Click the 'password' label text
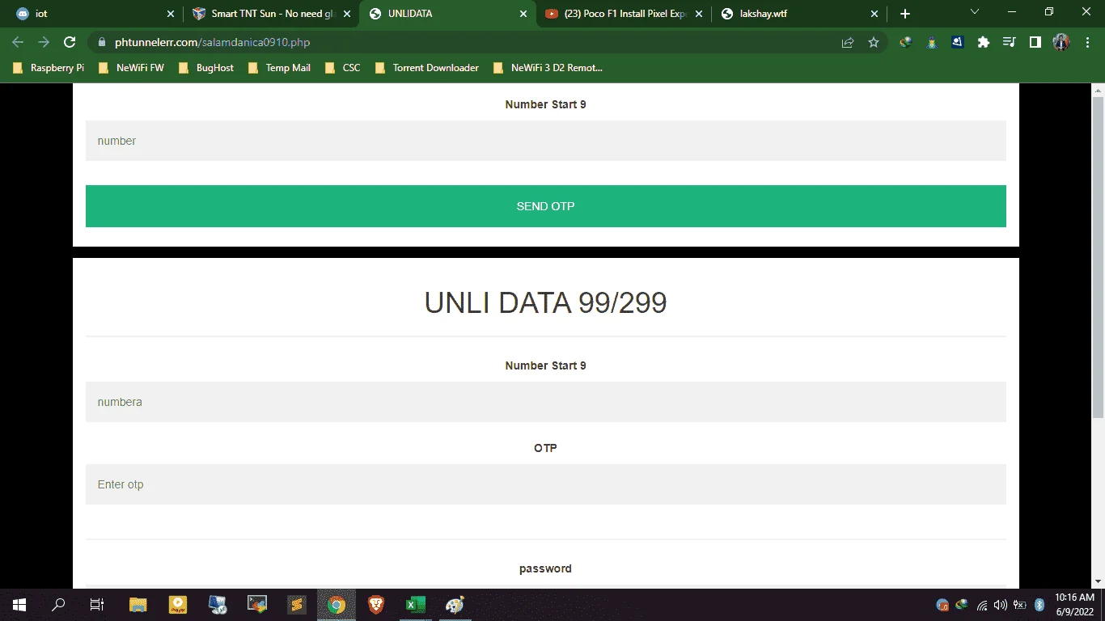 point(546,568)
